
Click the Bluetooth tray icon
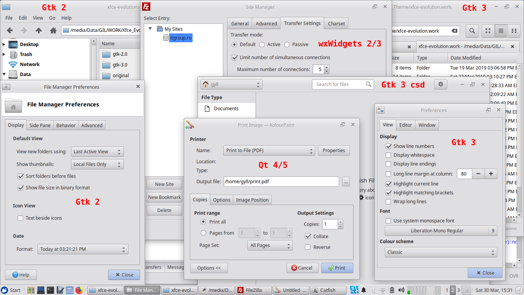pos(373,290)
